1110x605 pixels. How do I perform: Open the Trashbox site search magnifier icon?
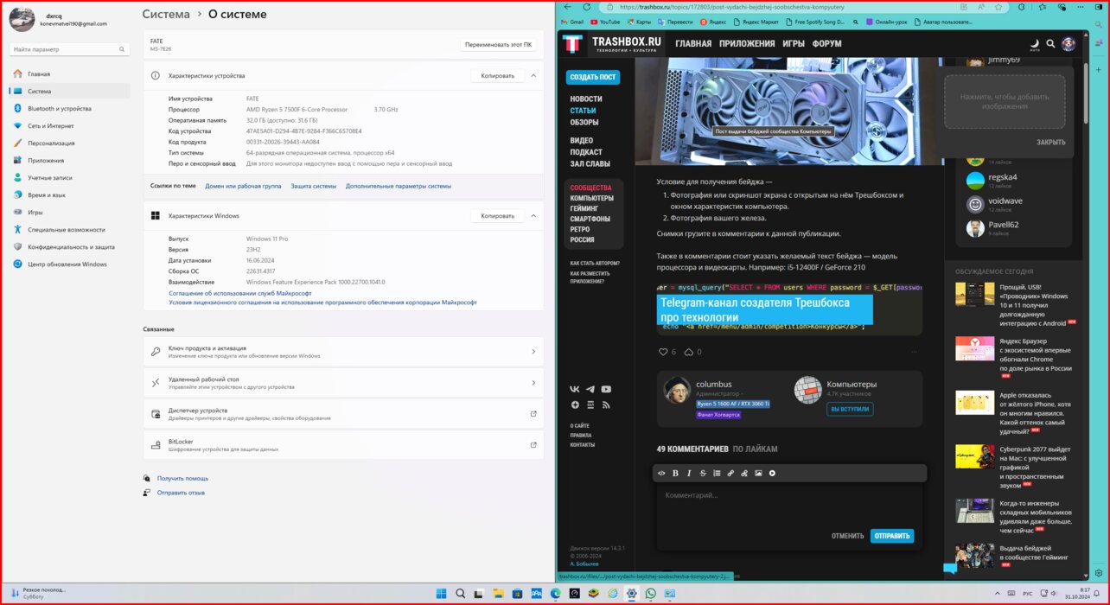click(x=1051, y=43)
